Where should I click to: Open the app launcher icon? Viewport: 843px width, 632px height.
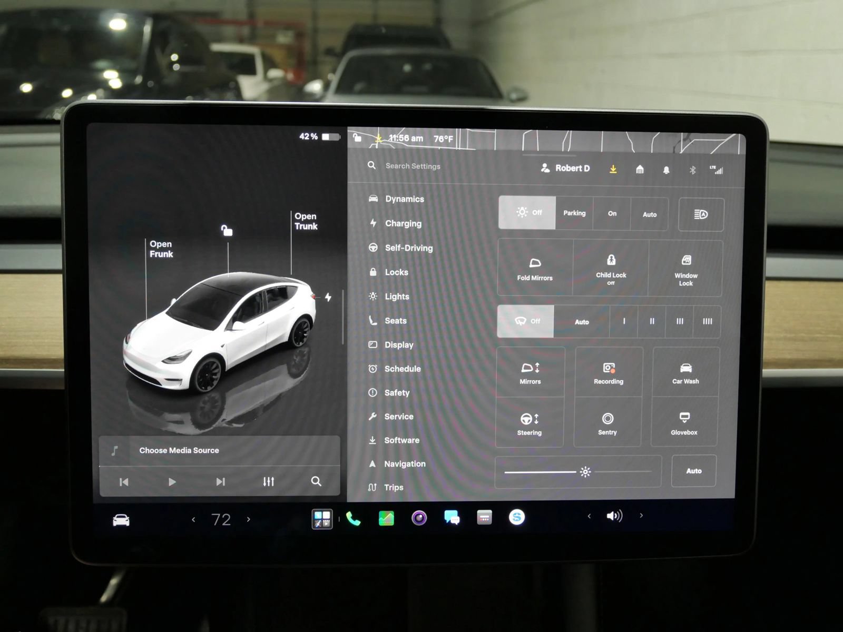click(x=322, y=519)
